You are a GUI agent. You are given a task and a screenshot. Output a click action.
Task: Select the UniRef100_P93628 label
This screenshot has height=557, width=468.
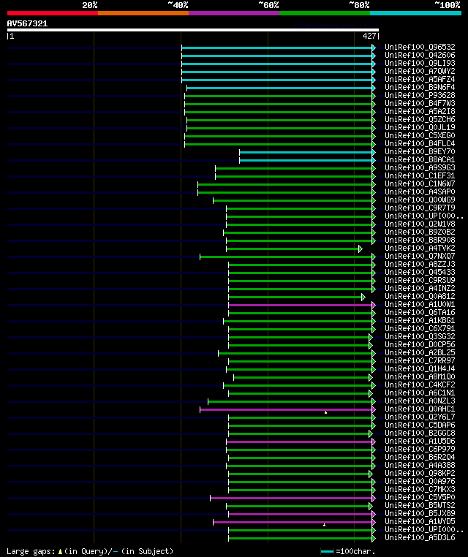click(x=420, y=95)
